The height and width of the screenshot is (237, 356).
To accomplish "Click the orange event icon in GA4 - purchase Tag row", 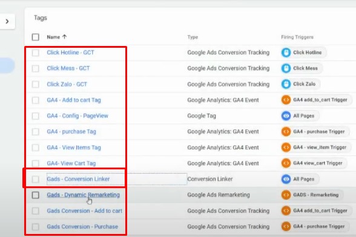I will 286,132.
